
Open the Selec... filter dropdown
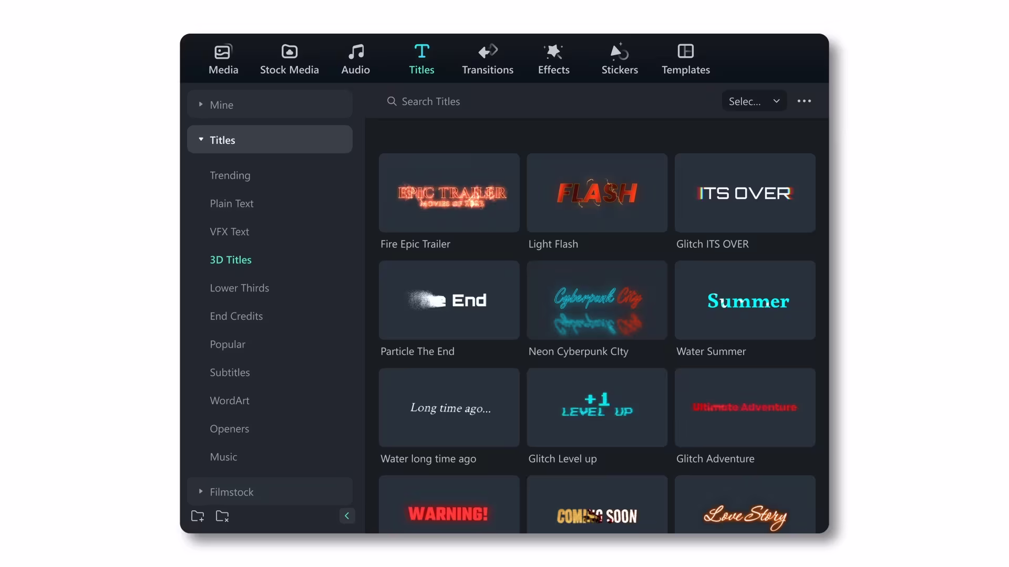pyautogui.click(x=754, y=101)
